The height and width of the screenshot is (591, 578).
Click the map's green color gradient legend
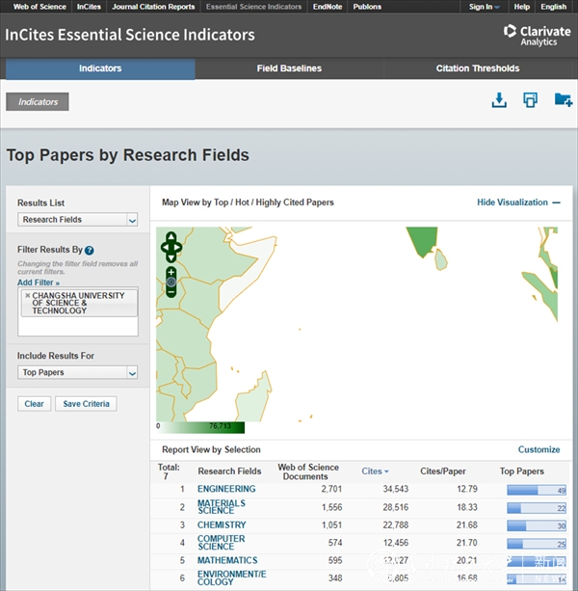201,426
